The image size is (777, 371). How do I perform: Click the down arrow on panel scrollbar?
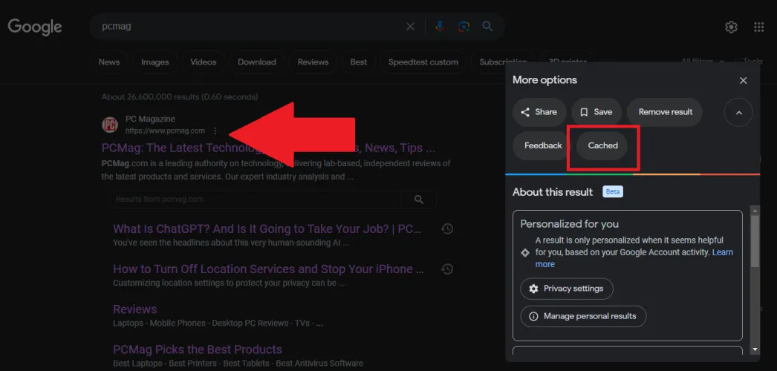[x=755, y=349]
